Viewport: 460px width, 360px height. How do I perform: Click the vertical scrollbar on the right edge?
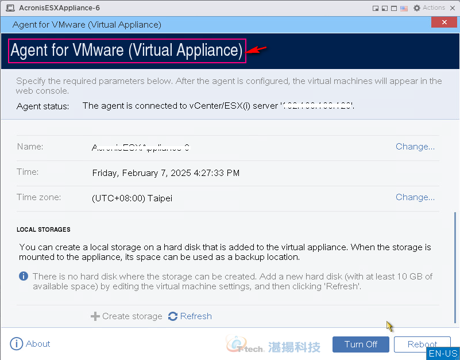coord(455,267)
